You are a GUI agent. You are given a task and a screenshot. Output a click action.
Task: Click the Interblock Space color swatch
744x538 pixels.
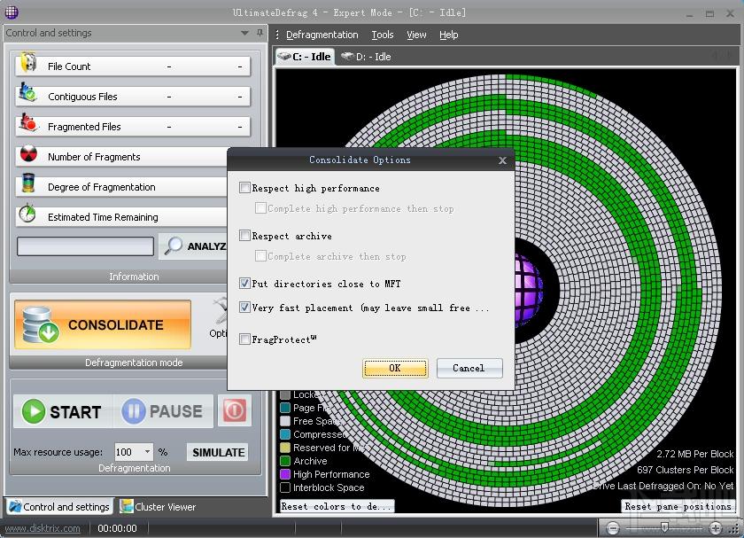[x=285, y=487]
